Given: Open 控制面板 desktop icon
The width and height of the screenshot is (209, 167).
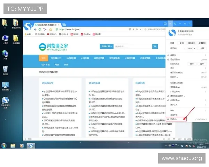Looking at the screenshot, I should (x=5, y=86).
